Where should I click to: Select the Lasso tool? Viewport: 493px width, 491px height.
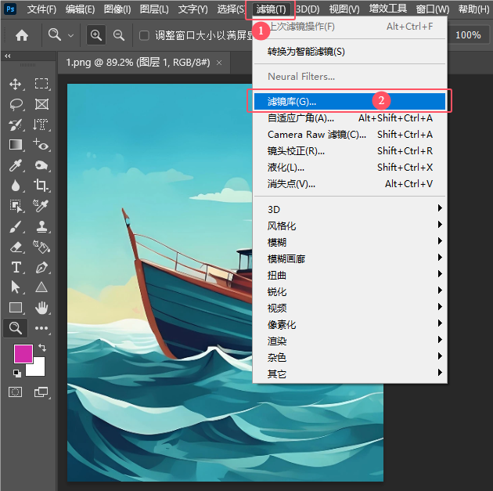pyautogui.click(x=16, y=104)
